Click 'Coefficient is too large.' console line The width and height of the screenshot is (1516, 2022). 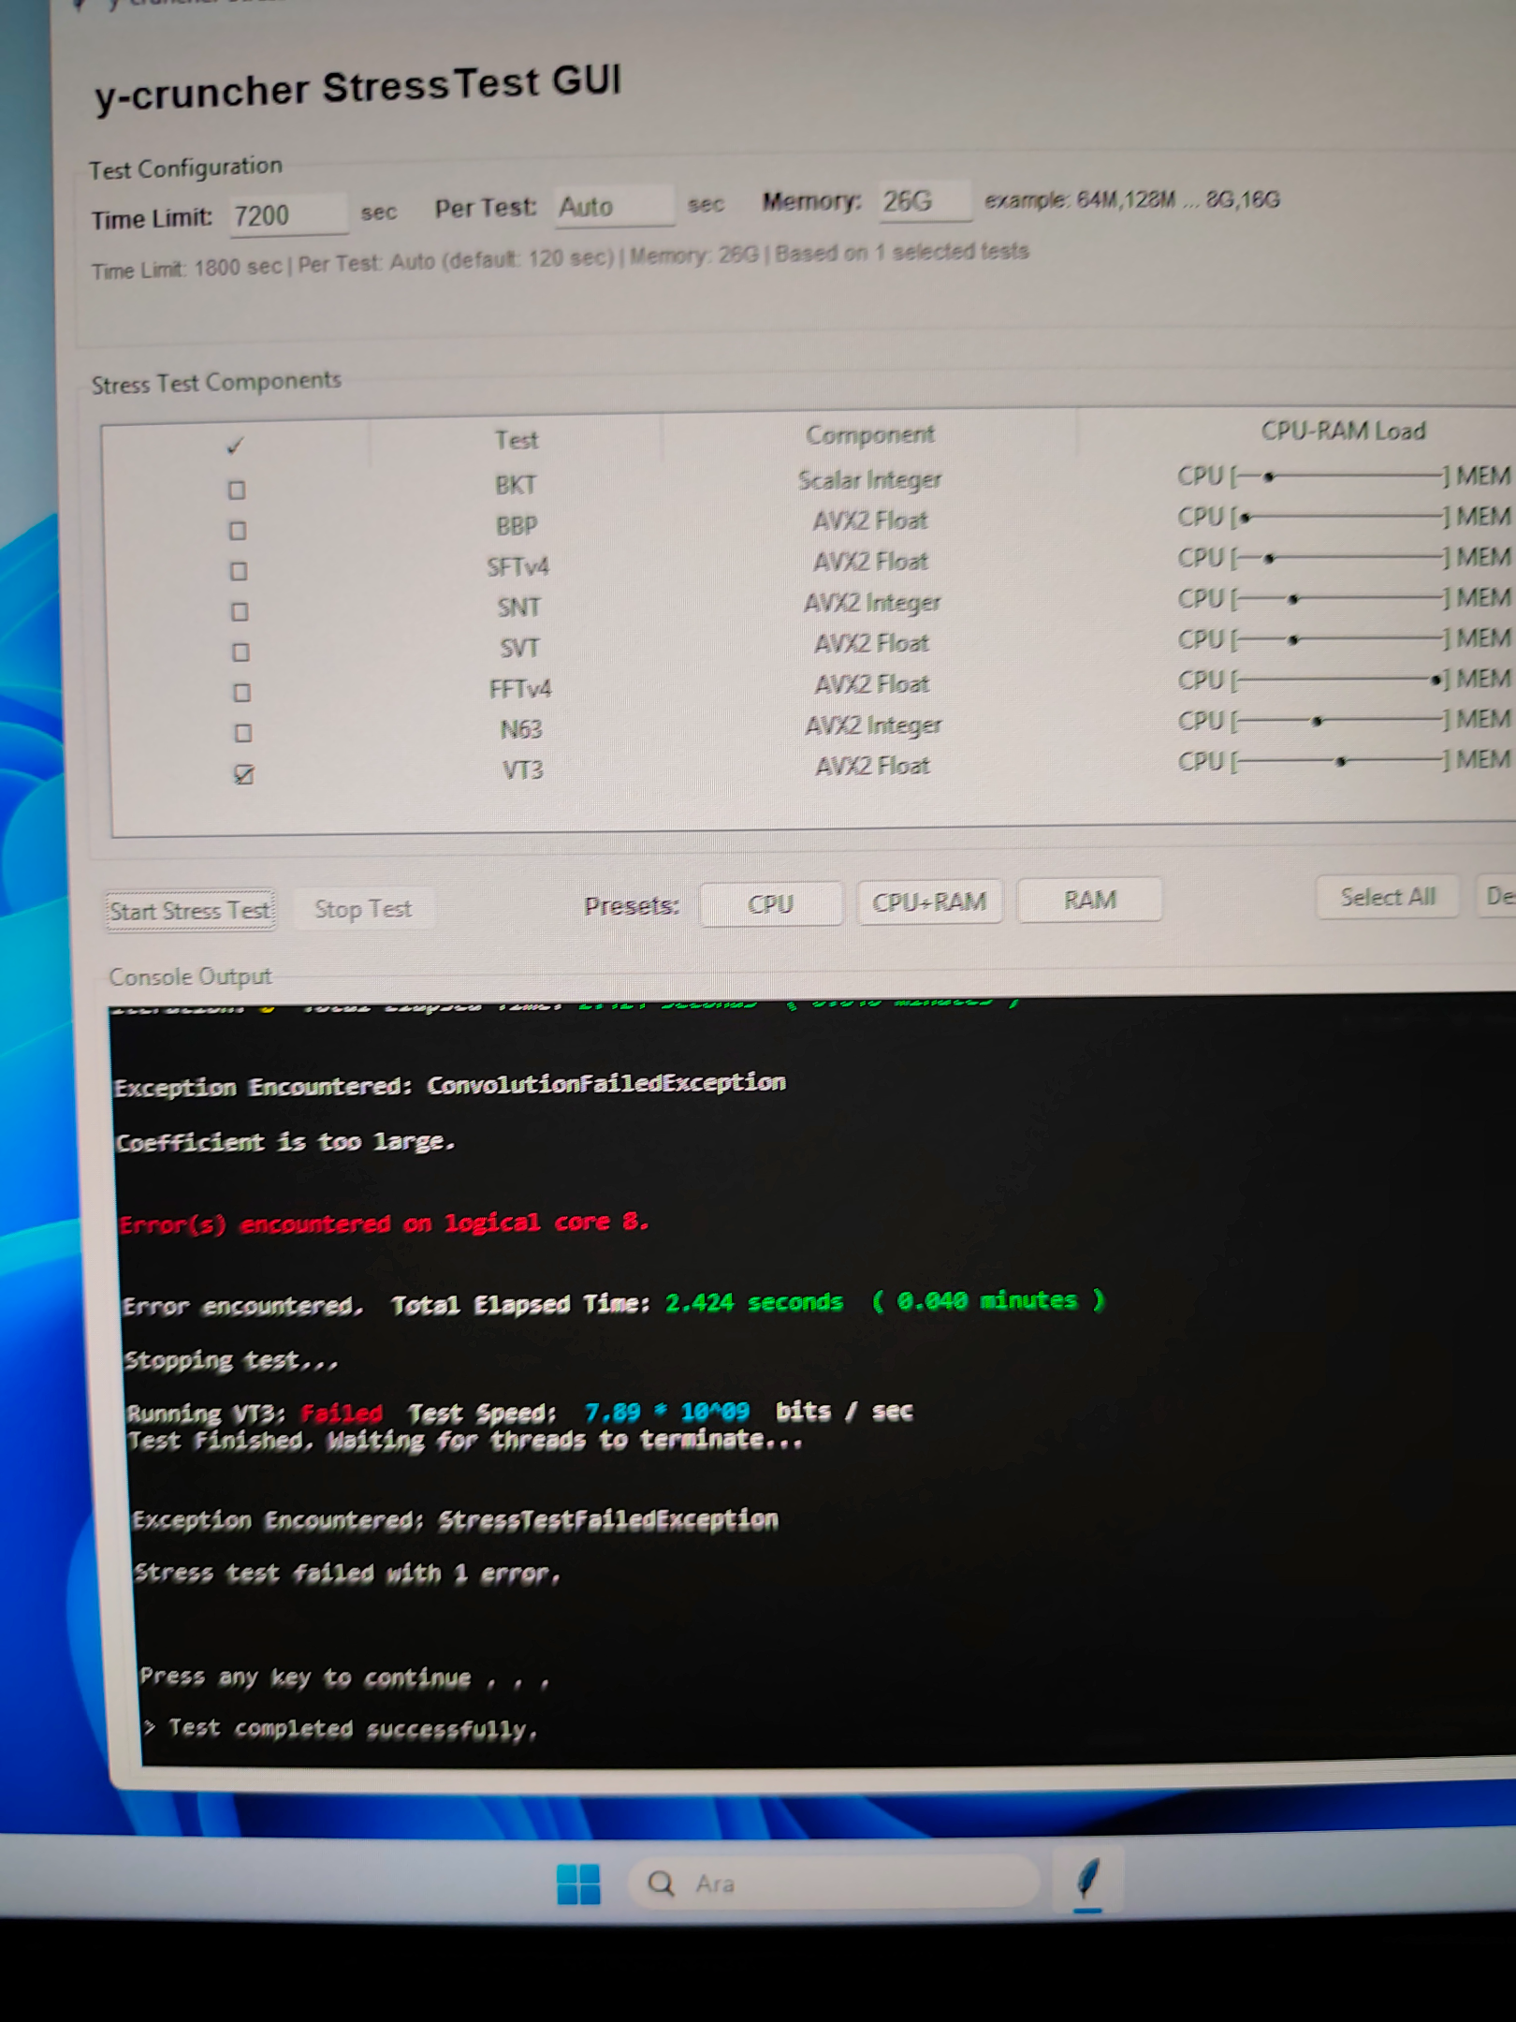(285, 1142)
